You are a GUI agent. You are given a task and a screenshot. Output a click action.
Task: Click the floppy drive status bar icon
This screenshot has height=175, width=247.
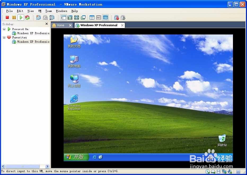click(218, 172)
